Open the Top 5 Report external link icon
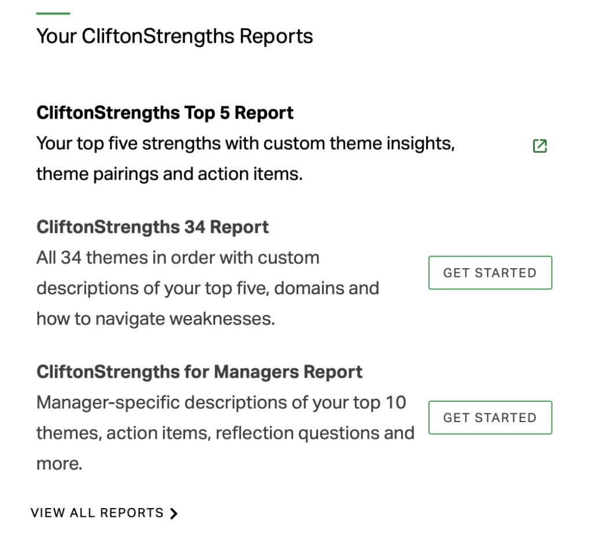 tap(539, 146)
